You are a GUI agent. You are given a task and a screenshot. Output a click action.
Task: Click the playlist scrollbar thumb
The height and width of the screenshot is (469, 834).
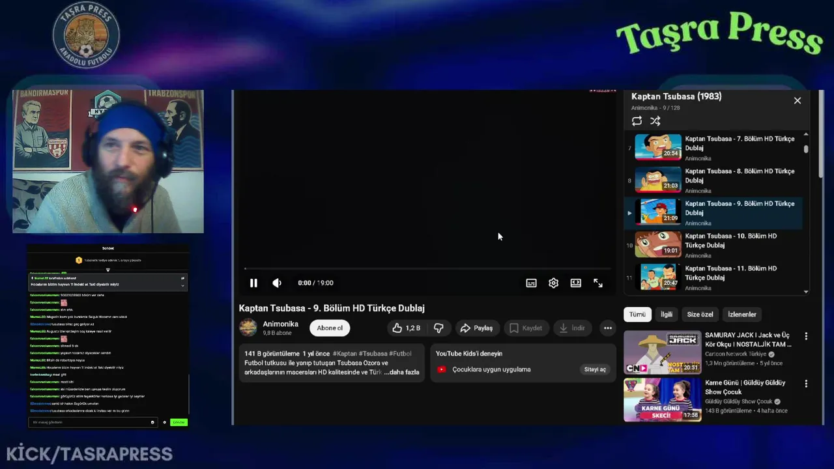click(806, 149)
